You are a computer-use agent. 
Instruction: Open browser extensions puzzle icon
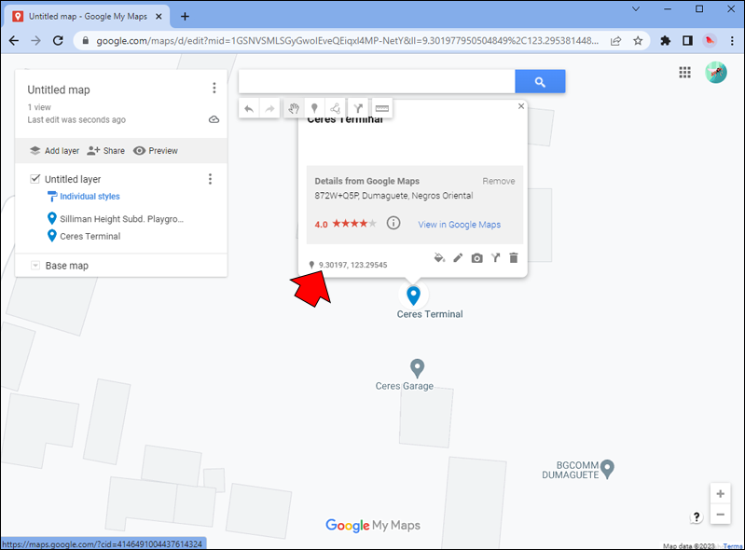point(665,41)
